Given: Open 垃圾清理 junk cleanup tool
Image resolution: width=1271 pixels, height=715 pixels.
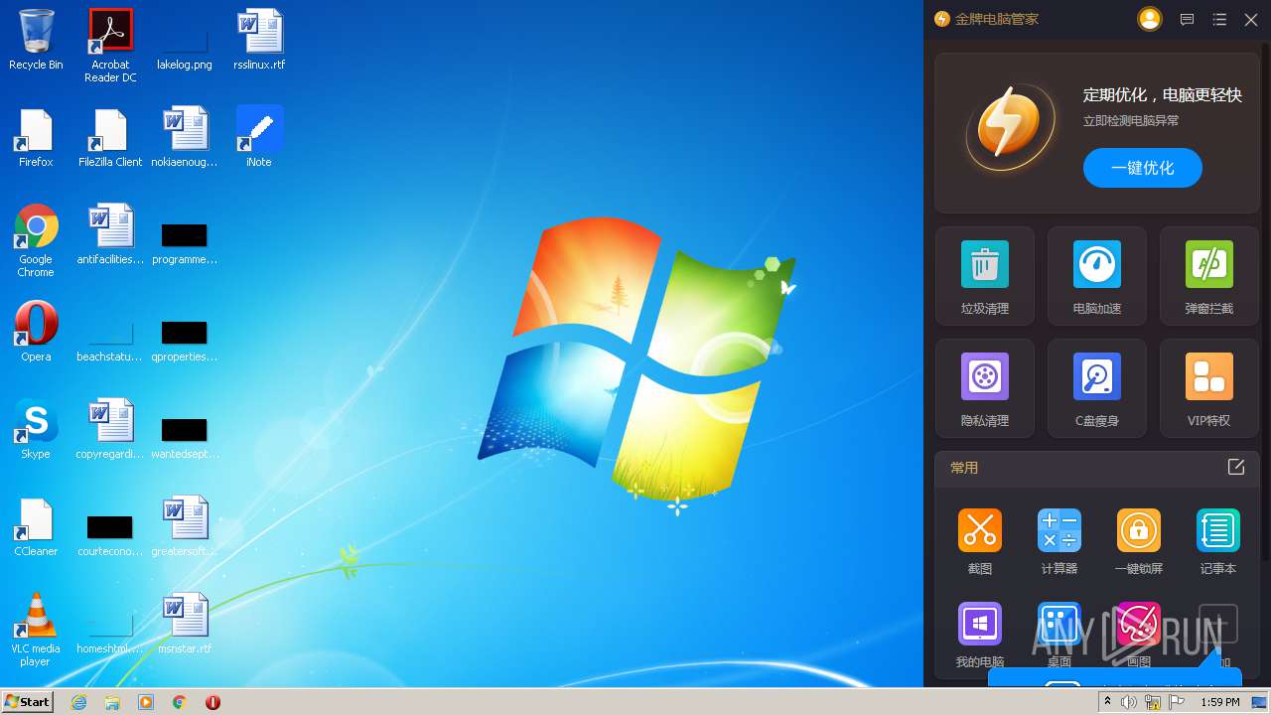Looking at the screenshot, I should coord(985,276).
